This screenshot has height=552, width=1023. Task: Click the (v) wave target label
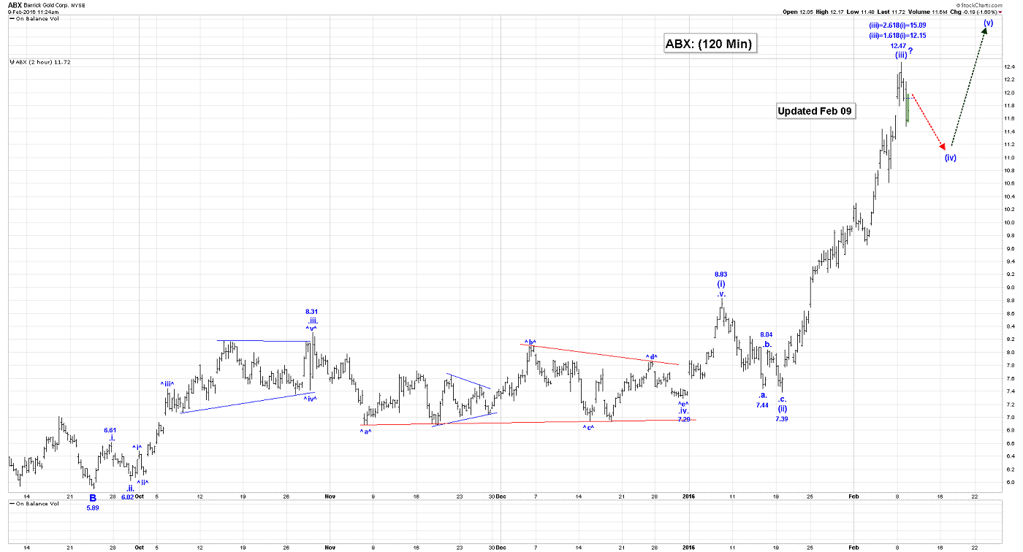point(988,23)
